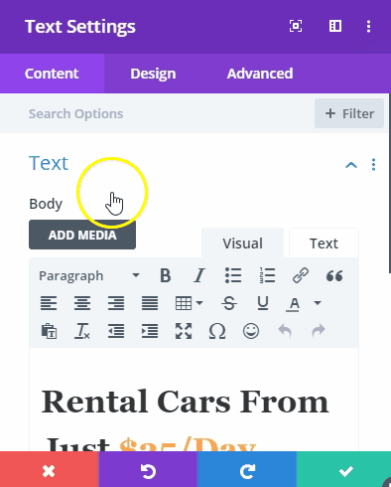Screen dimensions: 391x487
Task: Expand modal to fullscreen icon
Action: click(x=296, y=26)
